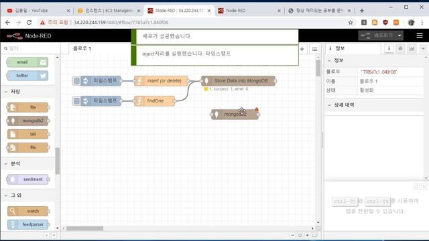Trigger the second timestamp inject button
Screen dimensions: 429x241
coord(76,101)
